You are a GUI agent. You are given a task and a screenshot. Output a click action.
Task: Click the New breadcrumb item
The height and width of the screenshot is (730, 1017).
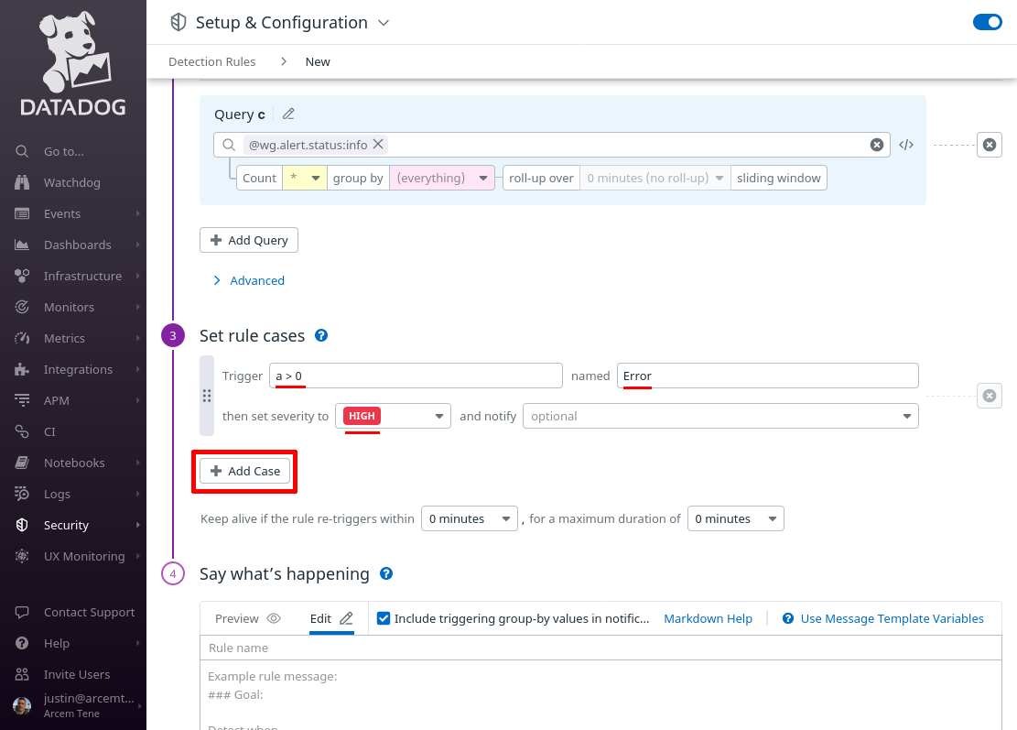tap(318, 61)
